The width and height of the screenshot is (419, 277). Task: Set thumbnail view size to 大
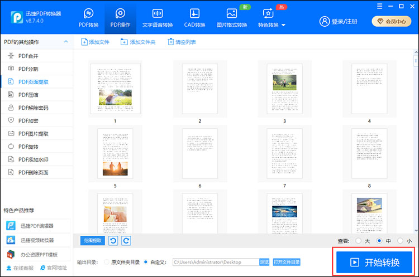[x=358, y=241]
